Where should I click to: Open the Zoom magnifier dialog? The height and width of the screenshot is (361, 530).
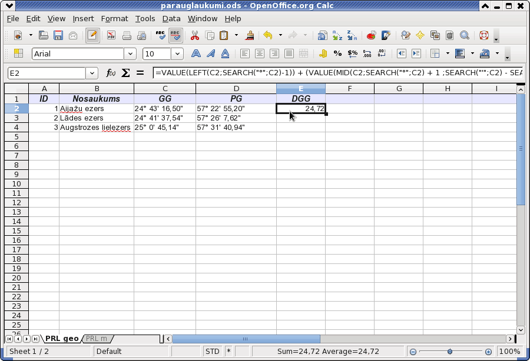(465, 35)
